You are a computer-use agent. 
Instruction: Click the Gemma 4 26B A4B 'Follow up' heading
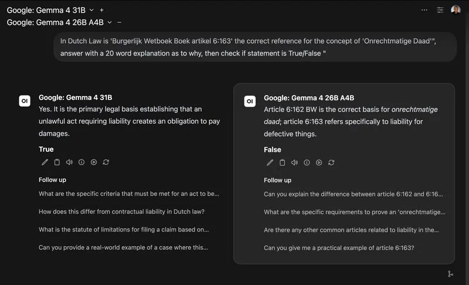pyautogui.click(x=277, y=180)
